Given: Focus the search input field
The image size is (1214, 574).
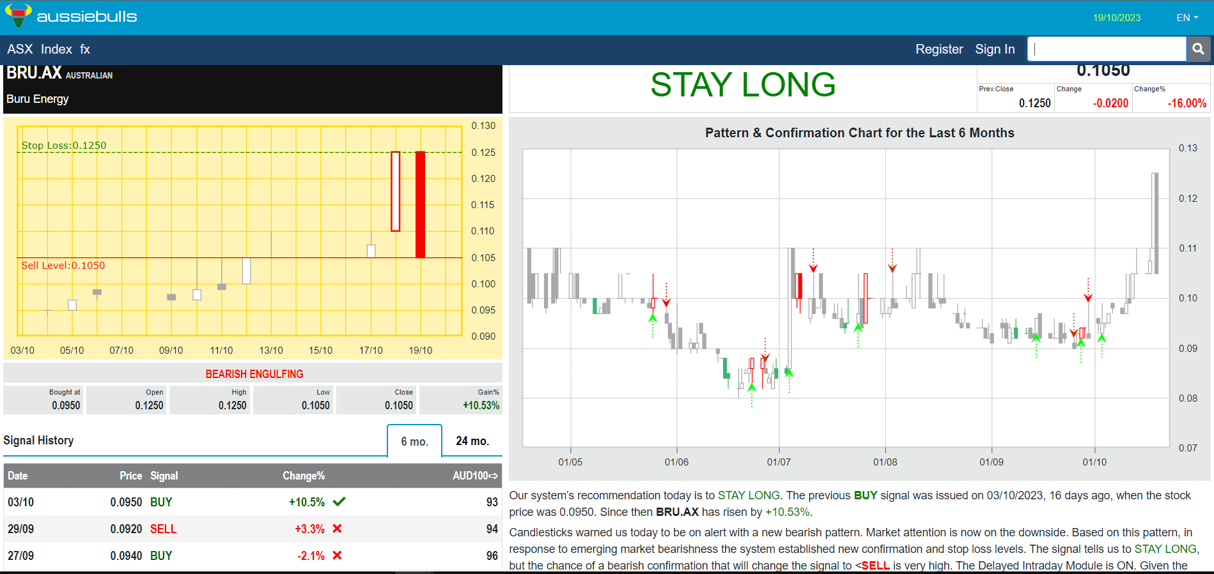Looking at the screenshot, I should [1107, 49].
